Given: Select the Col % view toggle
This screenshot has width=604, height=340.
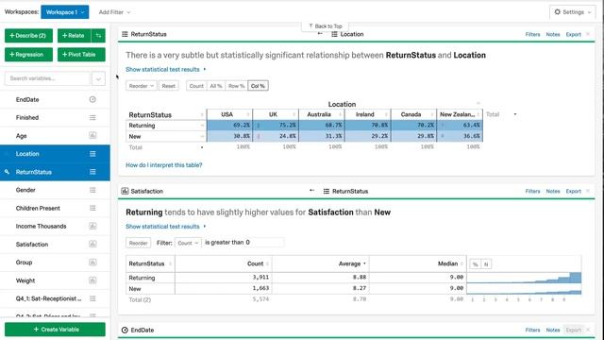Looking at the screenshot, I should tap(258, 86).
